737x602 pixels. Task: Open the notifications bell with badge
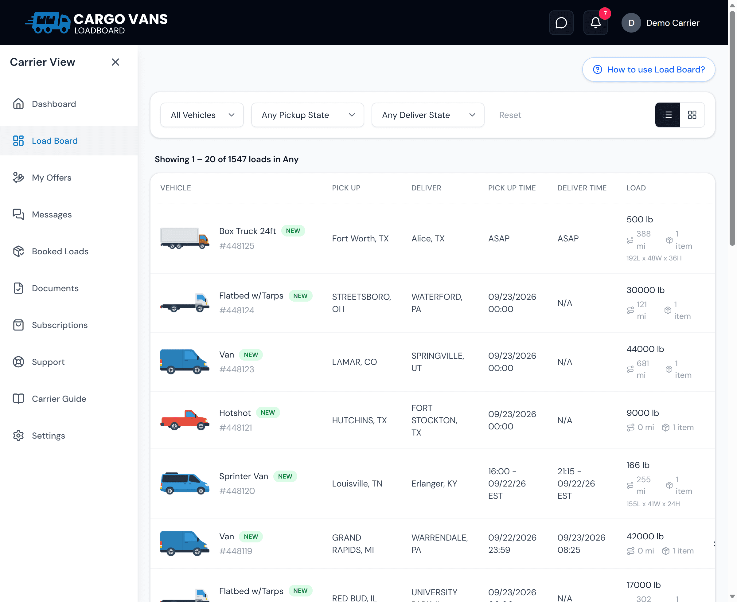[x=595, y=23]
